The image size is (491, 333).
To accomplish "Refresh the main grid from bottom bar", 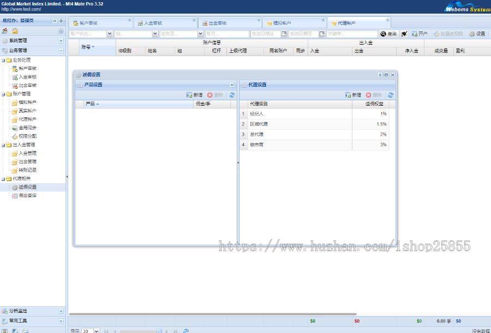I will [186, 331].
